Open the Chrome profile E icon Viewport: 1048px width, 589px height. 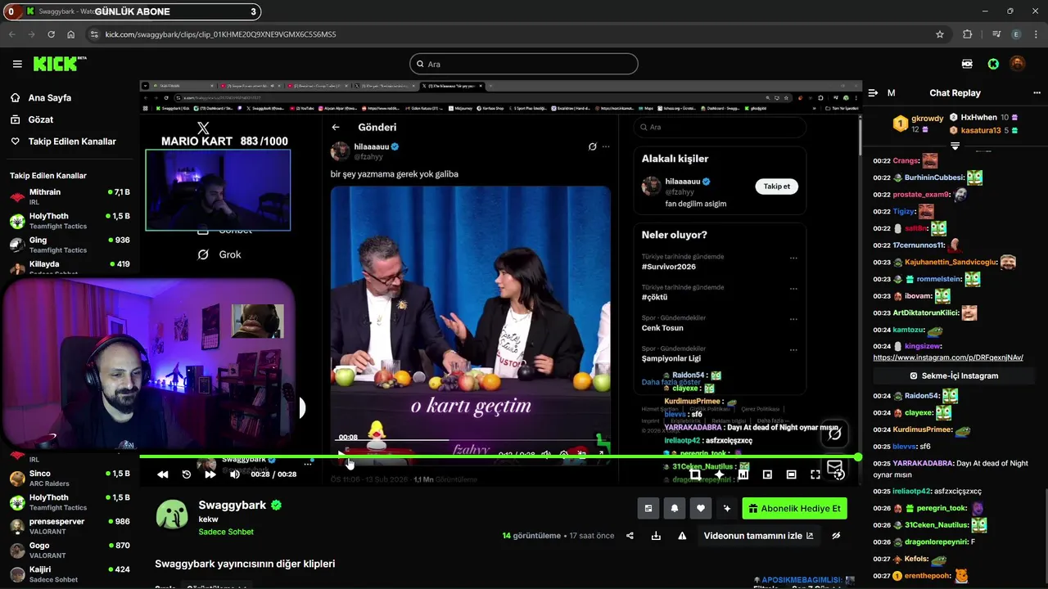pos(1017,34)
